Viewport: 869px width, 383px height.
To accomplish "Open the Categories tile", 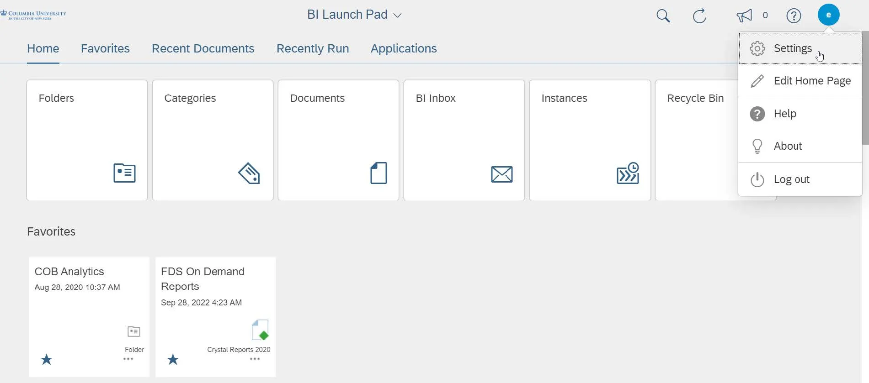I will coord(213,140).
